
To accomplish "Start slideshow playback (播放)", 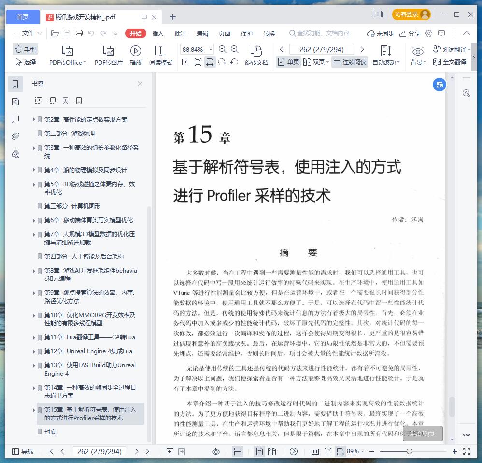I will coord(136,55).
